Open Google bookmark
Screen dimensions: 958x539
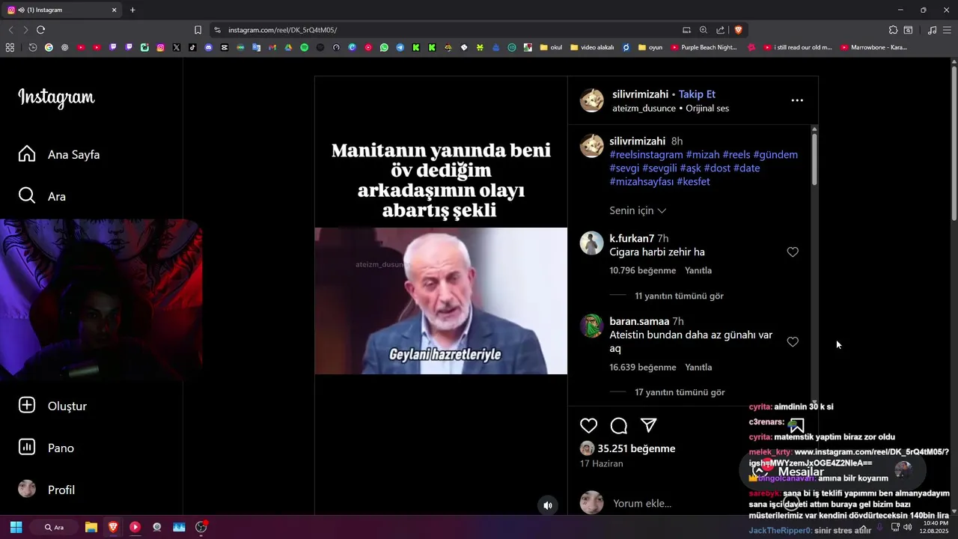pos(49,47)
